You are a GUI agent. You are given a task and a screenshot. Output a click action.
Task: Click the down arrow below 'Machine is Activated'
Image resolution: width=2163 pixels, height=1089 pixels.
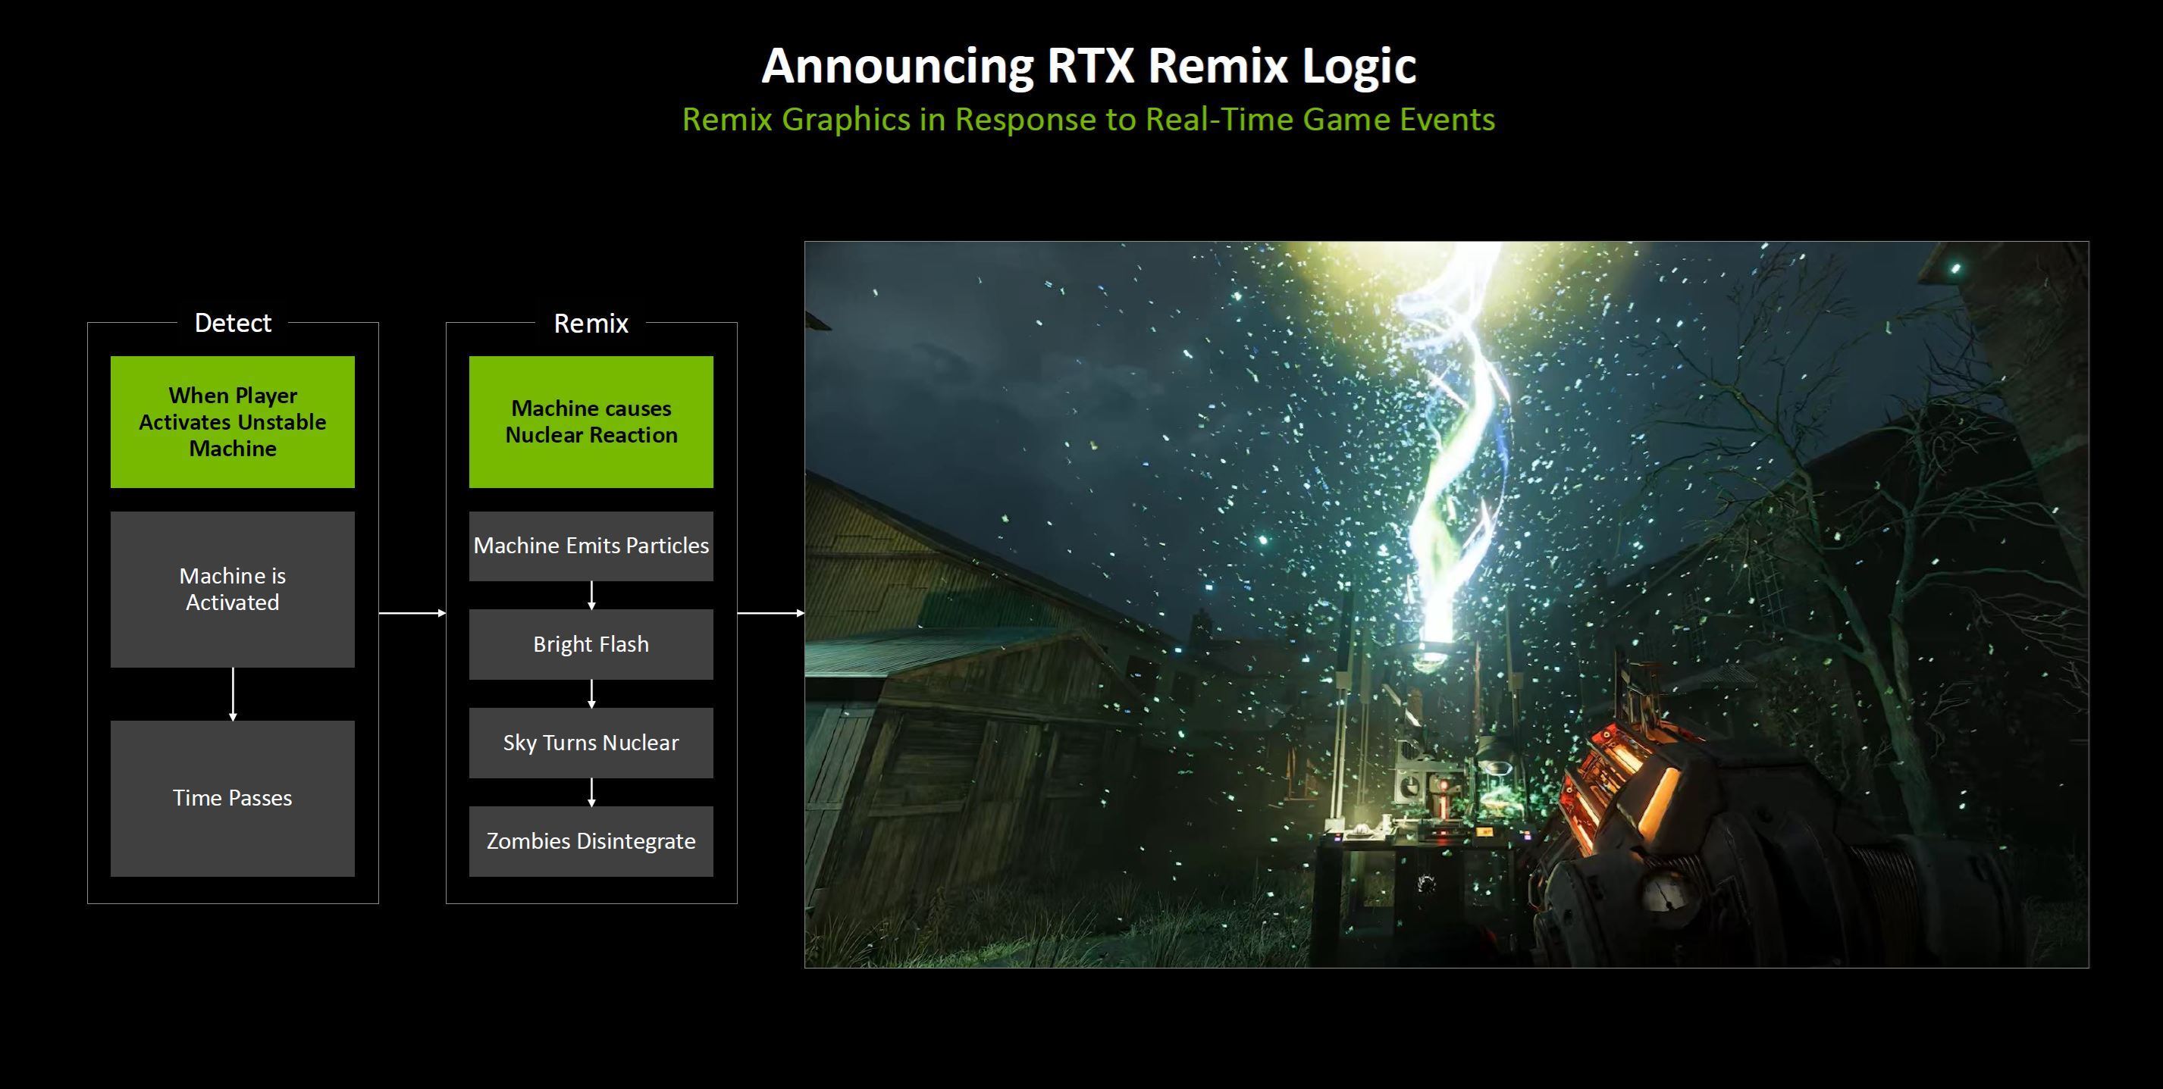233,693
